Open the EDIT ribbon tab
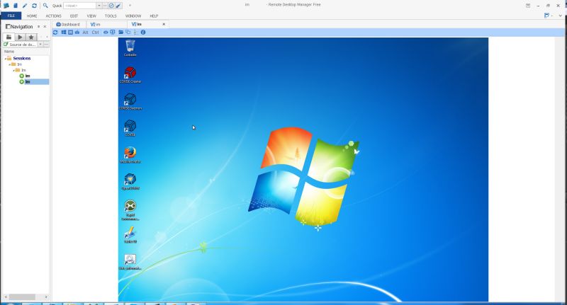This screenshot has height=305, width=567. tap(74, 16)
